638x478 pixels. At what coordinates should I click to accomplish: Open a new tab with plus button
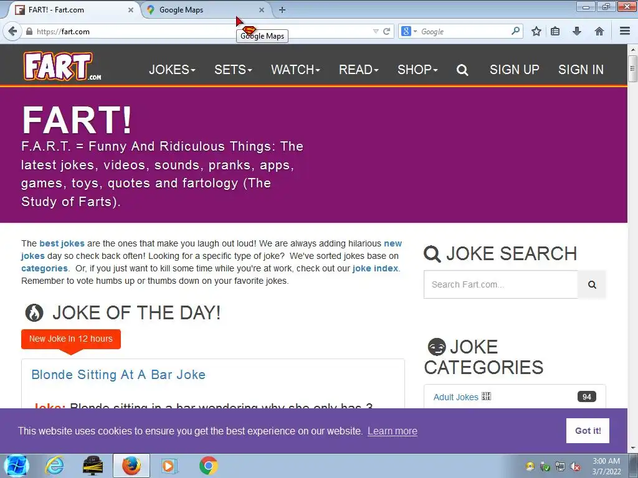click(282, 10)
